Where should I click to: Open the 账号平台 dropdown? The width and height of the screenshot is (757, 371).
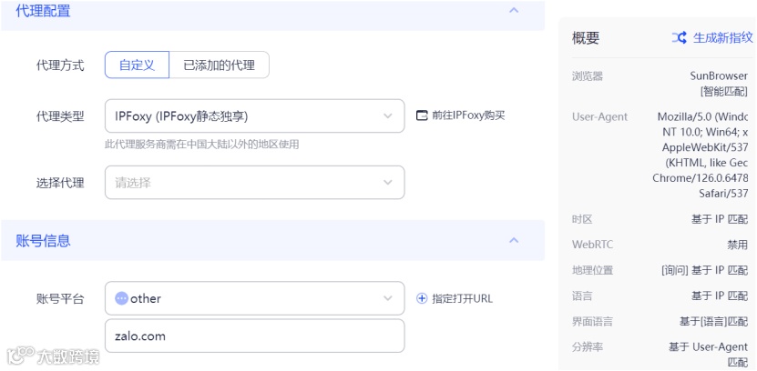point(254,298)
